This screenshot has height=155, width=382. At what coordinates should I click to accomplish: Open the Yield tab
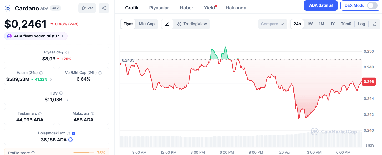click(210, 8)
